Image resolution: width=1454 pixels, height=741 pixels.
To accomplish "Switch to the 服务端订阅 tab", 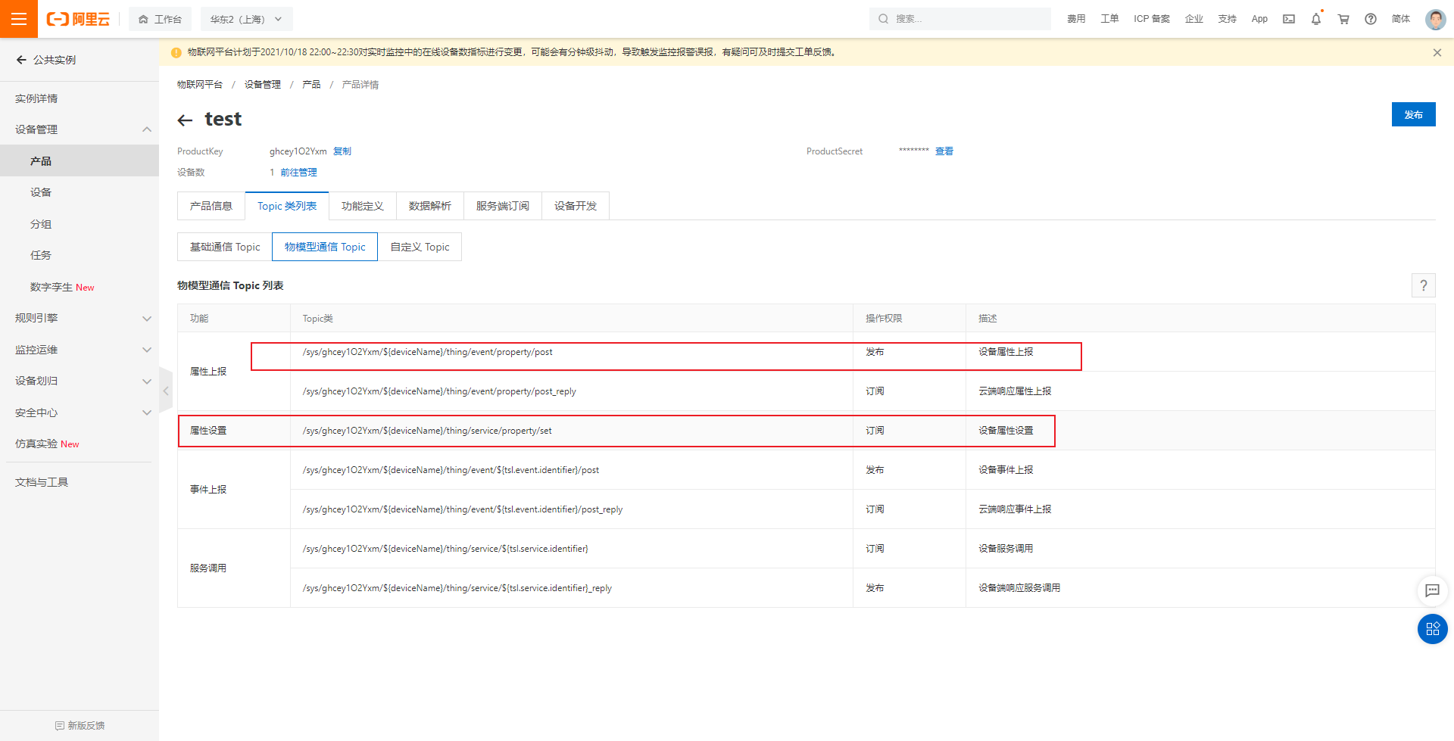I will pyautogui.click(x=503, y=206).
